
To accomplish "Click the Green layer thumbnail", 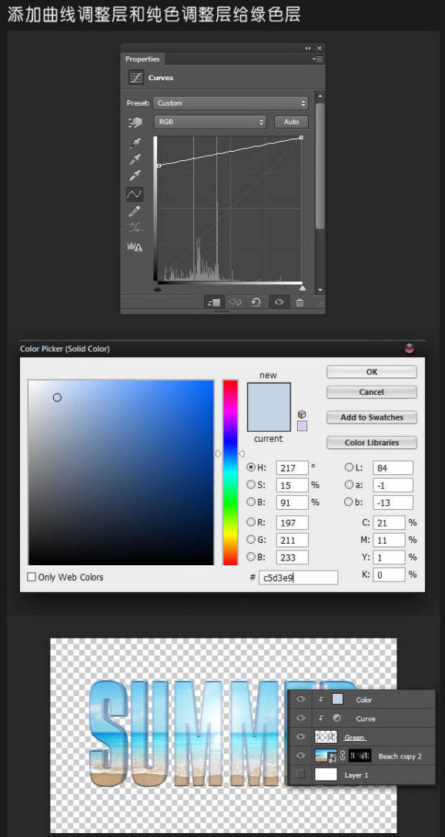I will (x=326, y=737).
